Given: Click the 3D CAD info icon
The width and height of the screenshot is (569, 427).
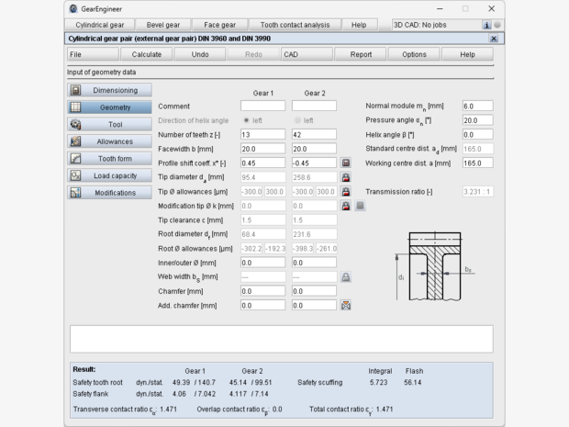Looking at the screenshot, I should (x=486, y=25).
